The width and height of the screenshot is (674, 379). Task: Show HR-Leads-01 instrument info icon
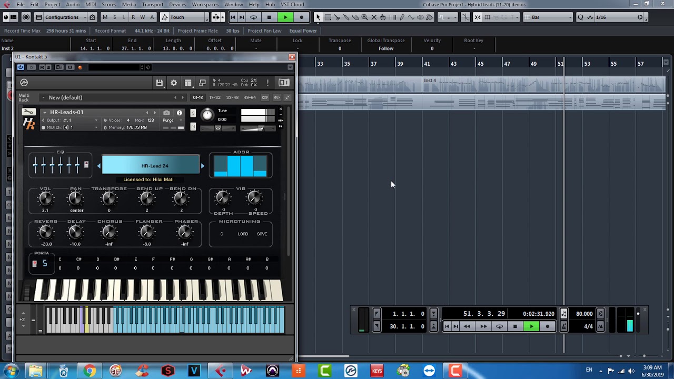pos(180,113)
